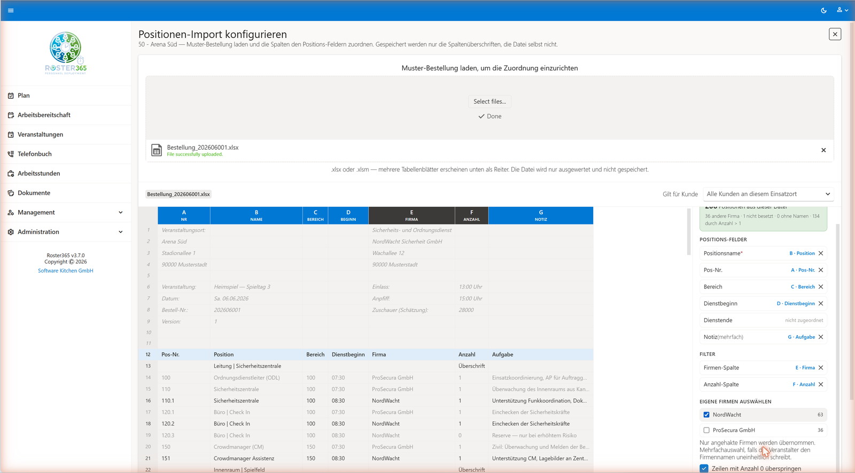
Task: Select the Bestellung_202606001.xlsx sheet tab
Action: (178, 194)
